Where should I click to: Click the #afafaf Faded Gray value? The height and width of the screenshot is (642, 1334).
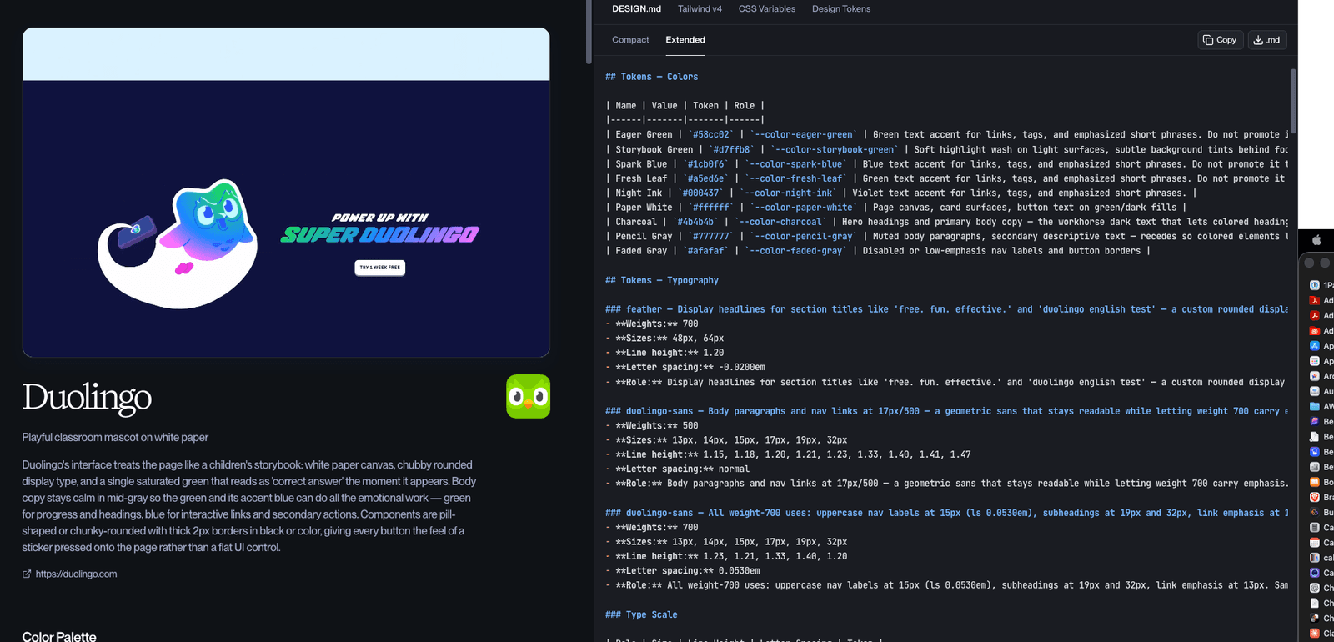[705, 250]
